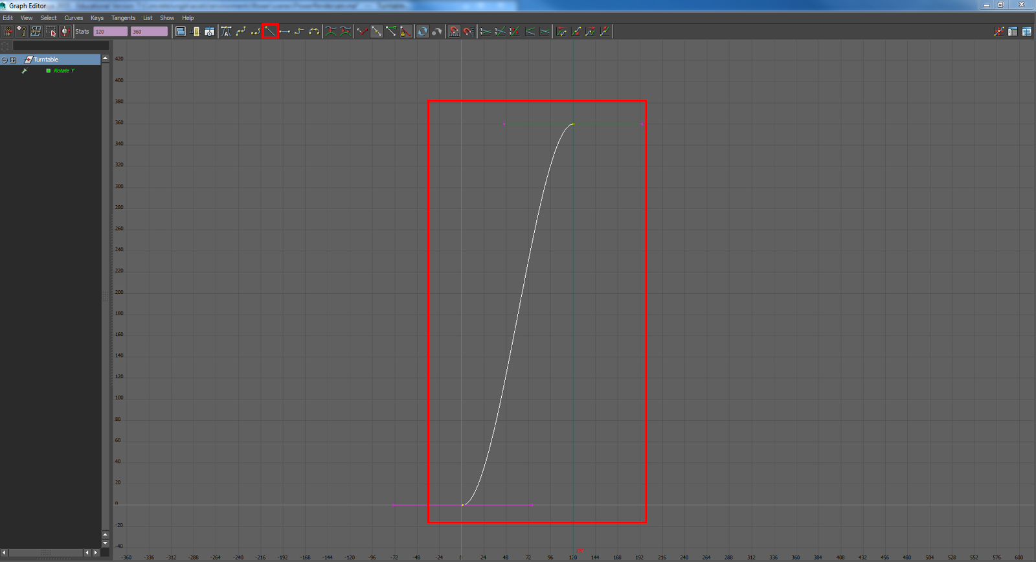Click the Frame All icon
Viewport: 1036px width, 562px height.
tap(181, 31)
